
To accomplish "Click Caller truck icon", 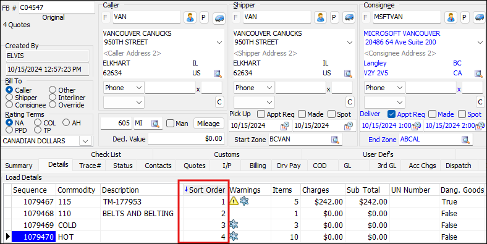I will click(219, 18).
